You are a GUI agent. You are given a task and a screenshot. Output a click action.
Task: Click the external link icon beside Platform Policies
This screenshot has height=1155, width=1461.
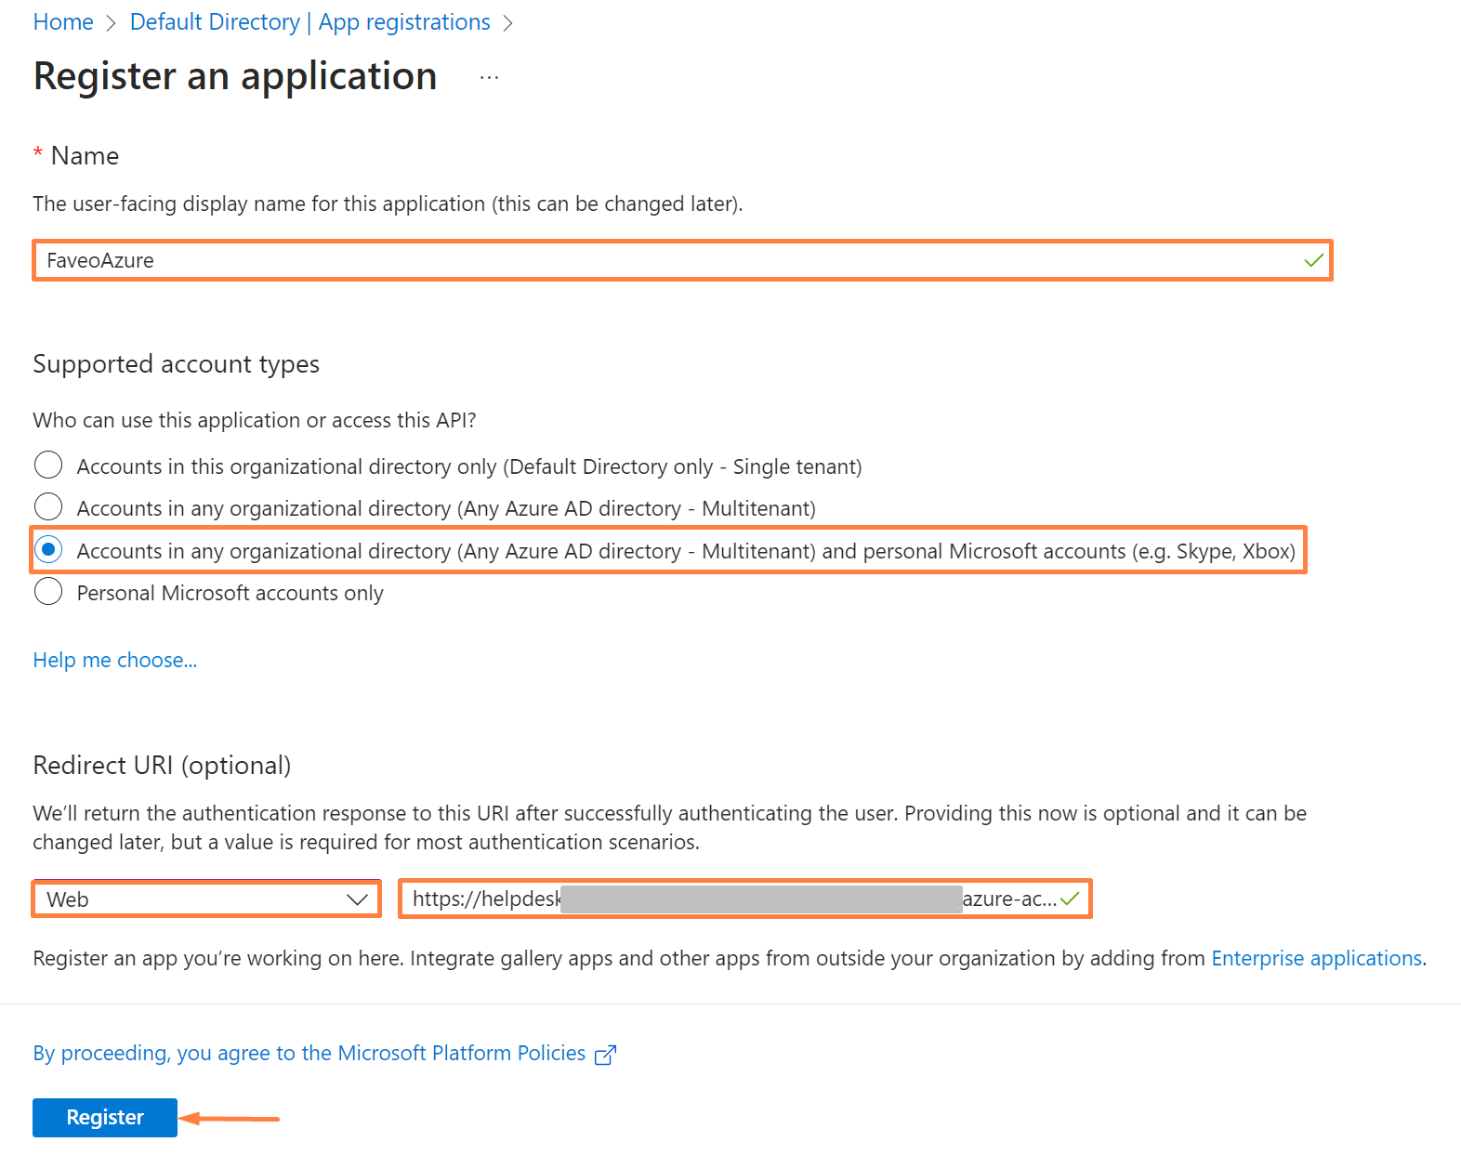[605, 1055]
